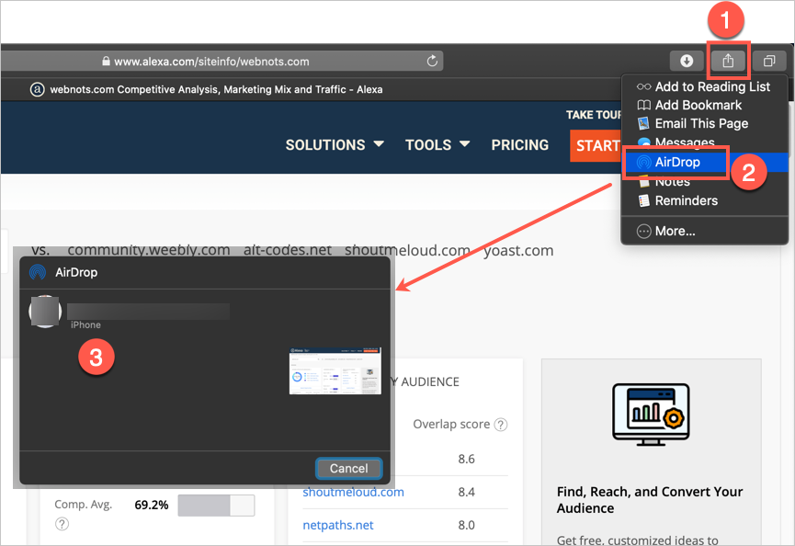795x546 pixels.
Task: Click the page preview thumbnail in AirDrop
Action: [335, 370]
